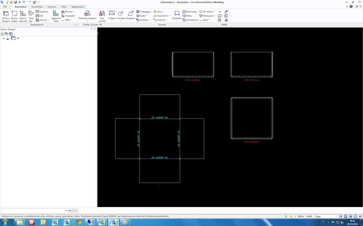The image size is (363, 226).
Task: Open the Associa dropdown
Action: (42, 20)
